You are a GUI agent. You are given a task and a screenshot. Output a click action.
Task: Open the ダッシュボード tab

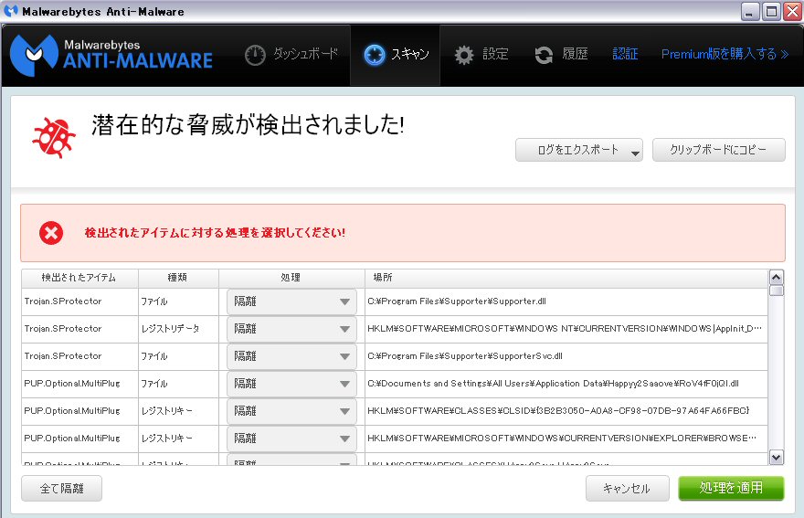click(x=292, y=55)
